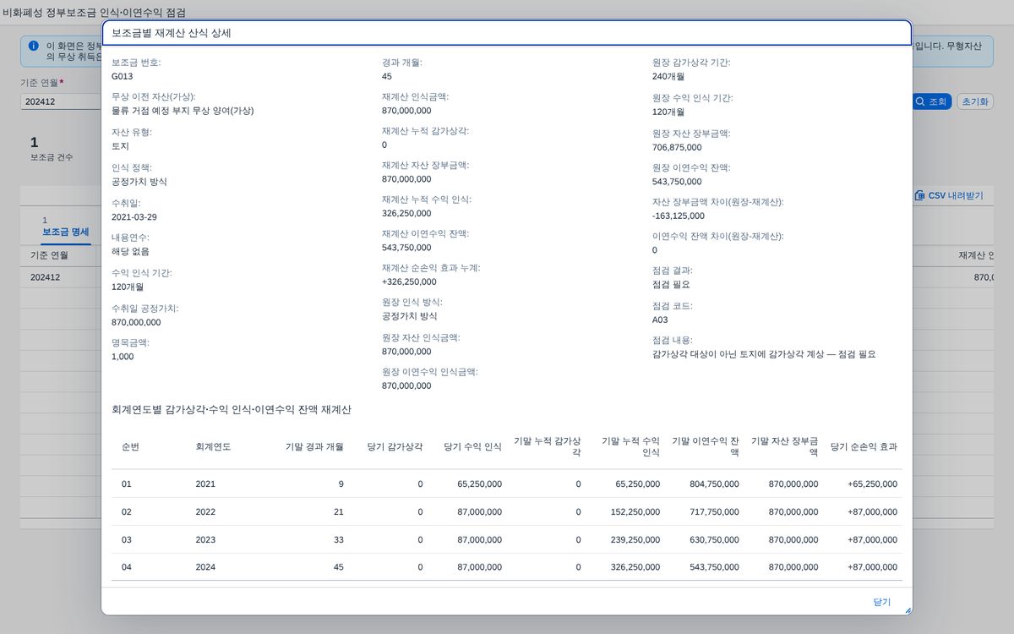Switch to the 보조금 명세 tab
The width and height of the screenshot is (1014, 634).
(x=65, y=232)
